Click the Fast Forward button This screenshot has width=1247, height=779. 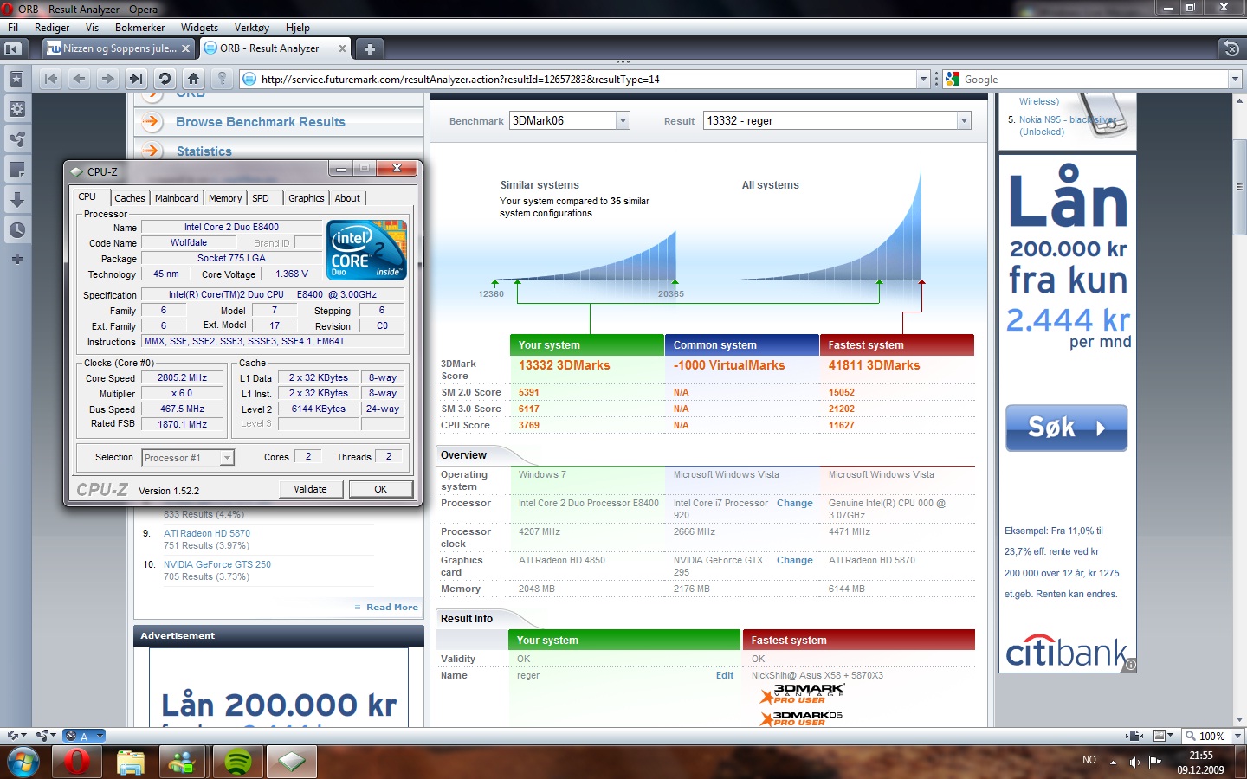coord(136,79)
